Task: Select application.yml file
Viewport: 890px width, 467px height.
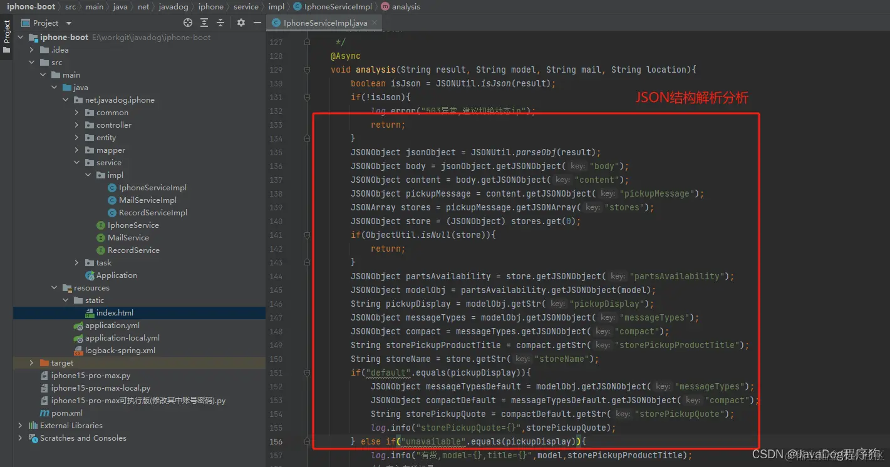Action: tap(112, 326)
